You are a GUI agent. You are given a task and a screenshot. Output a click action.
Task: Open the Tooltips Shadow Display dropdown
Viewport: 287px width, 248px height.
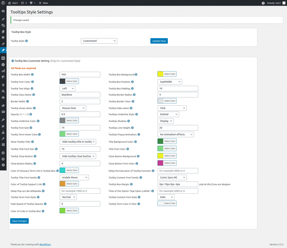coord(166,121)
